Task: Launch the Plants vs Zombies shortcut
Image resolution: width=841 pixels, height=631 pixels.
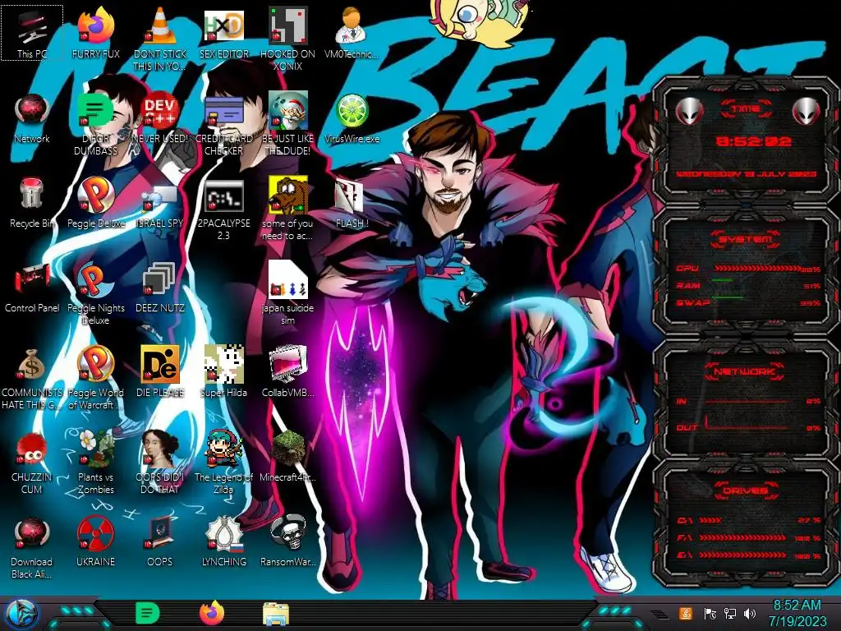Action: 96,463
